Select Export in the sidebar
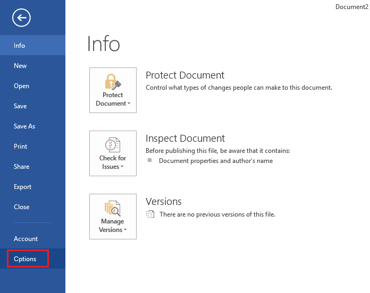The width and height of the screenshot is (370, 293). 32,187
